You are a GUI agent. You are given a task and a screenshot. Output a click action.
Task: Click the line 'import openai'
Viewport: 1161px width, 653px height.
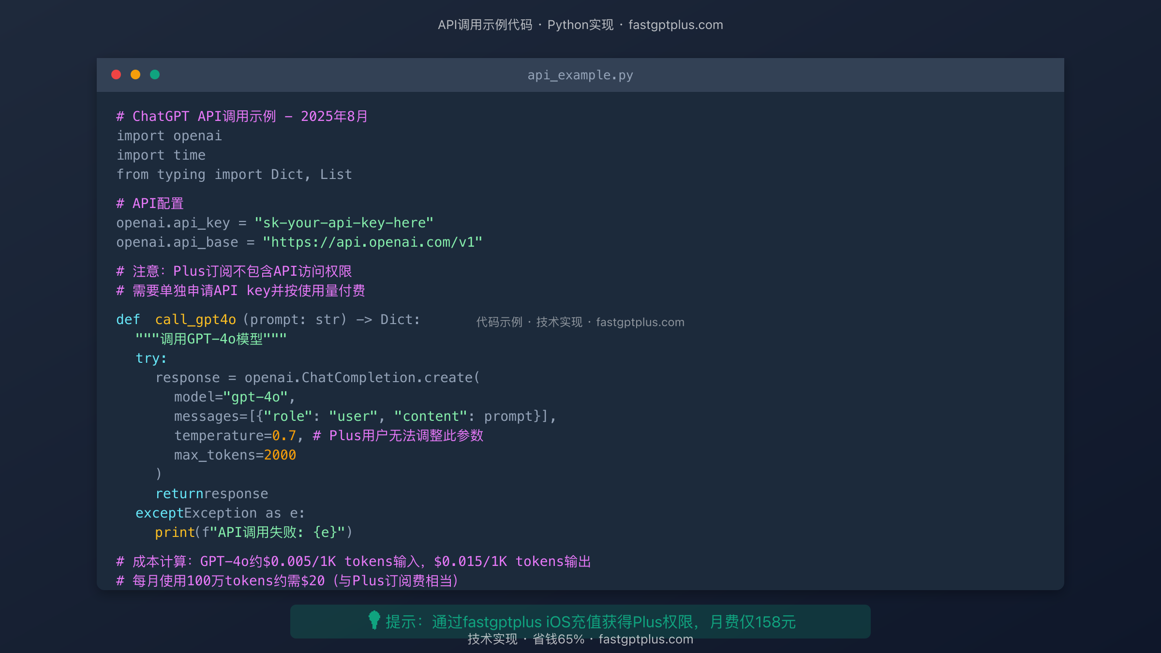tap(169, 136)
